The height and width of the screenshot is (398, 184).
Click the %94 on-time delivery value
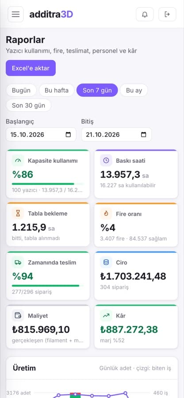(x=23, y=276)
